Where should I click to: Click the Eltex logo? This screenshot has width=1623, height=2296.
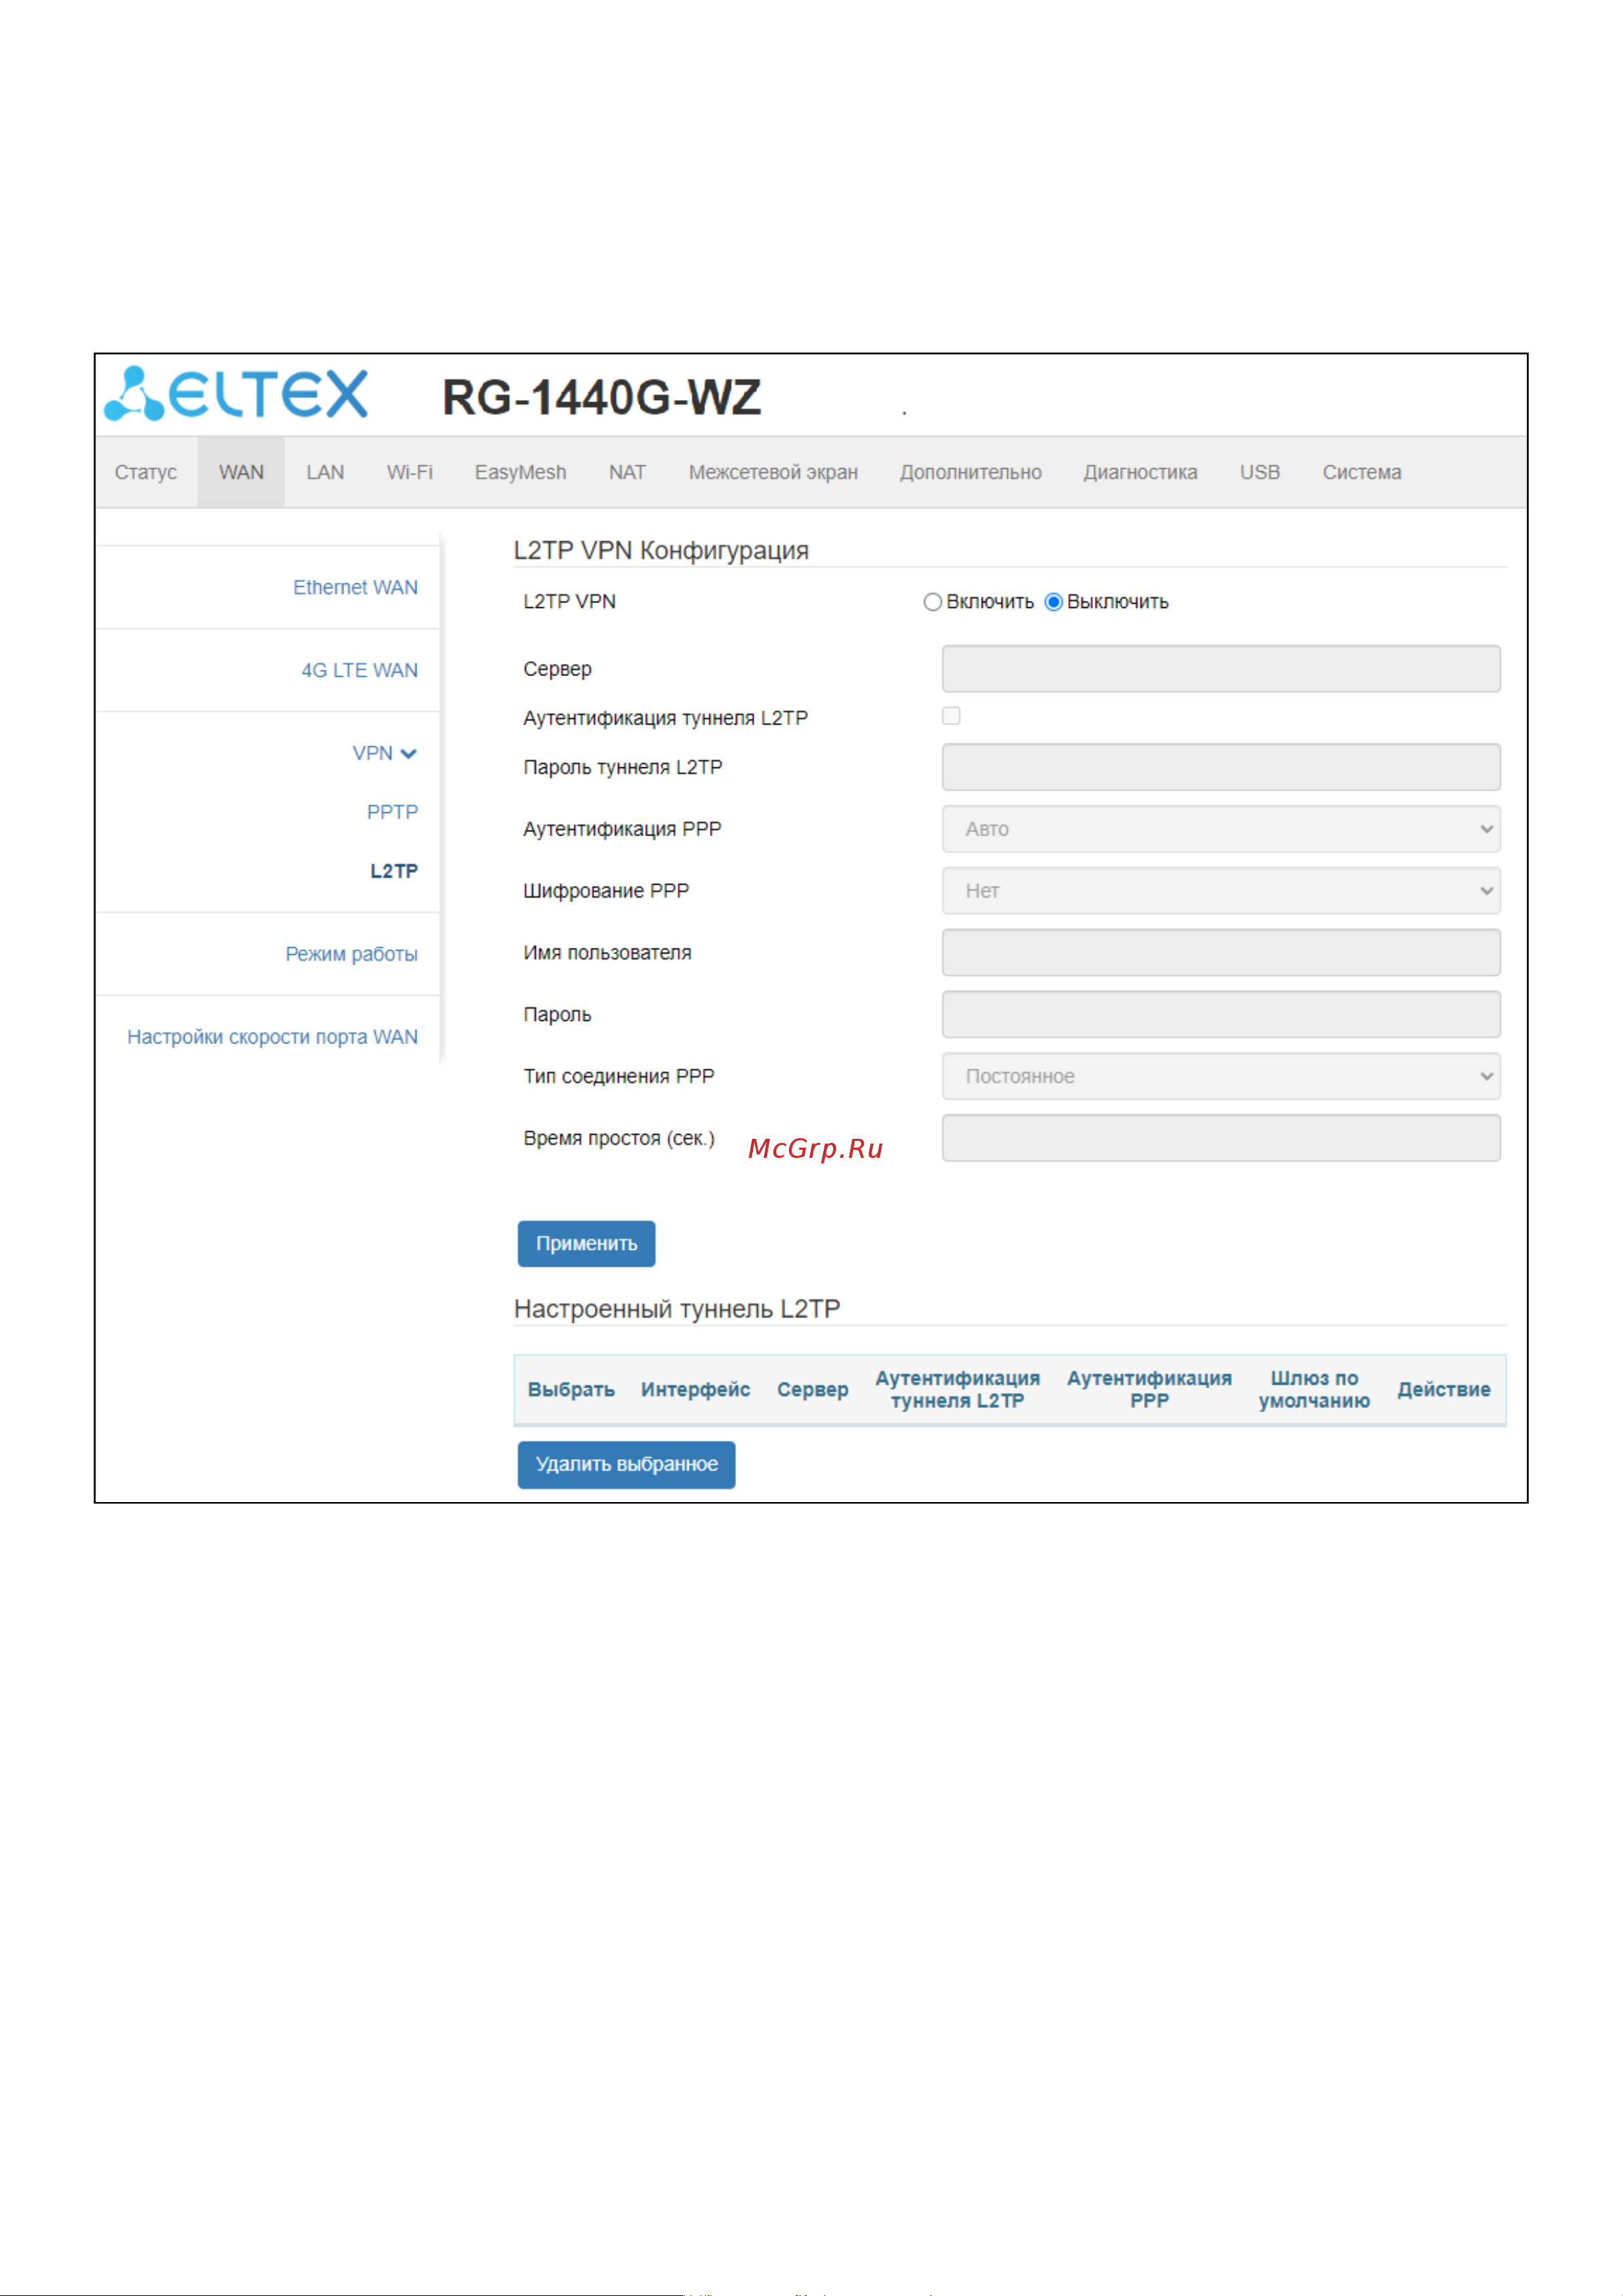[x=236, y=393]
